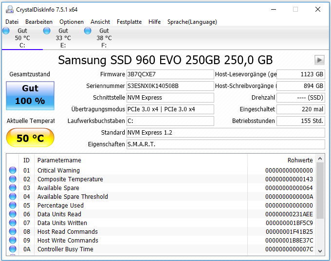Click raw value 00000000000064
This screenshot has height=261, width=331.
[x=289, y=188]
